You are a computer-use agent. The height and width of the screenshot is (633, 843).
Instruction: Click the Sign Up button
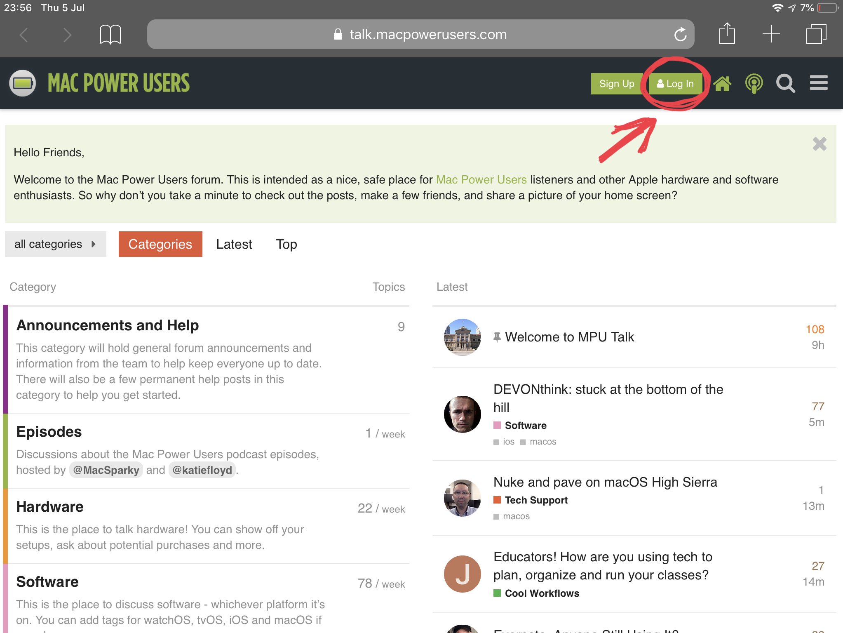pos(617,84)
